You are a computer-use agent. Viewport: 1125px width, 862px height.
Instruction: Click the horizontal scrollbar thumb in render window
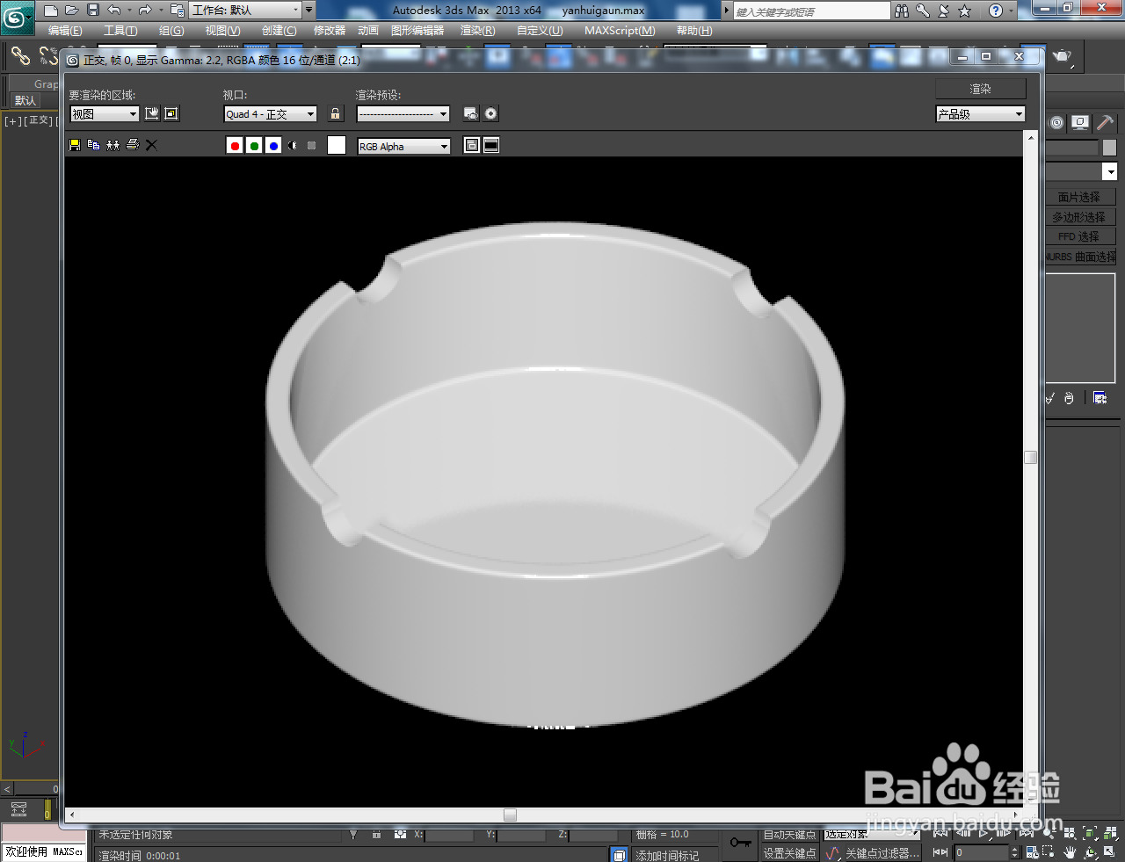click(x=510, y=815)
